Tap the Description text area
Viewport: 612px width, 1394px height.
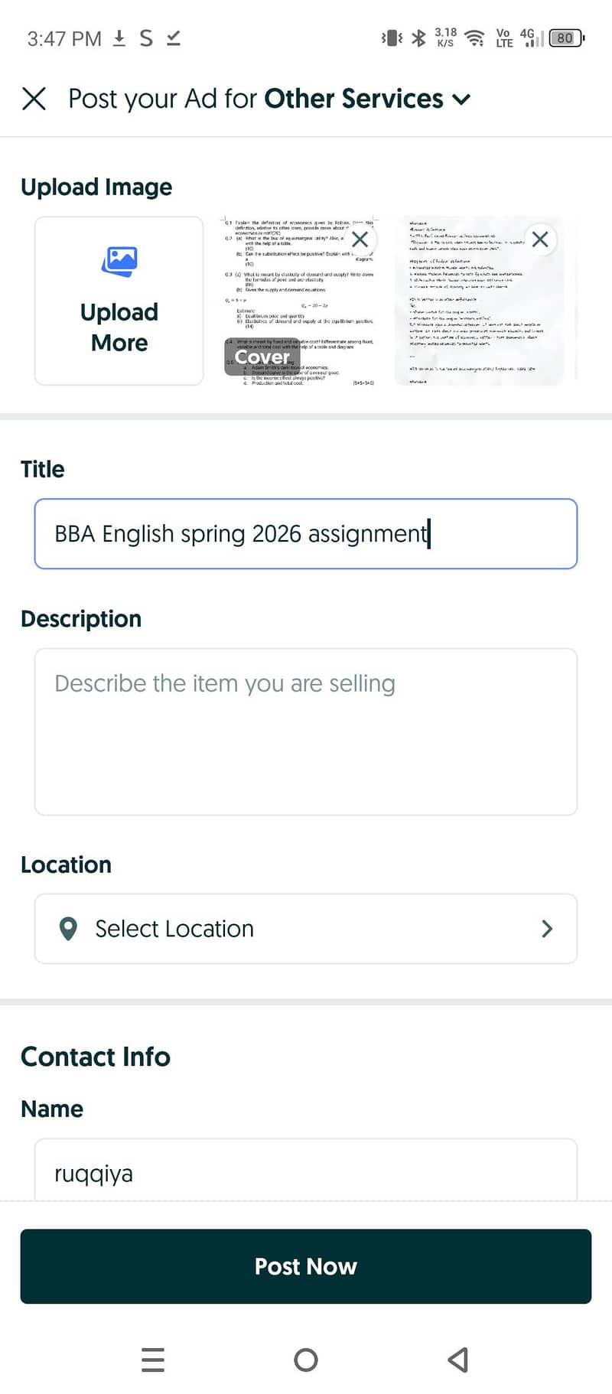tap(306, 732)
